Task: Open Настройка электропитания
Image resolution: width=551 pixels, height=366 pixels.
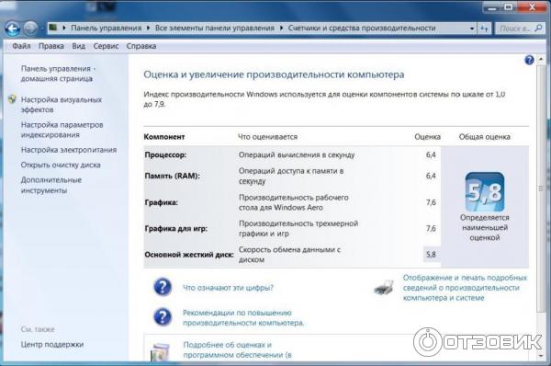Action: 69,150
